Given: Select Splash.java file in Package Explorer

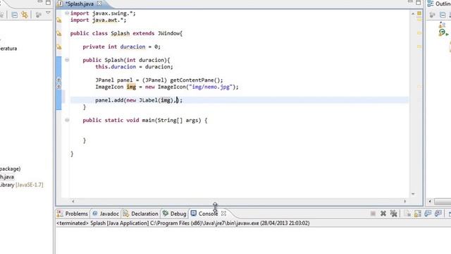Looking at the screenshot, I should tap(7, 177).
